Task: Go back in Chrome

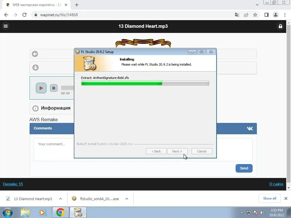Action: (6, 15)
